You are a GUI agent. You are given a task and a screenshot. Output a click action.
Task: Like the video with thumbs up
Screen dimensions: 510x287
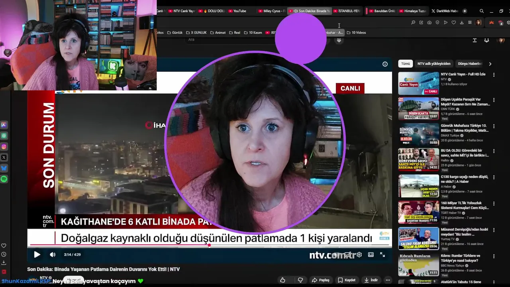point(282,280)
